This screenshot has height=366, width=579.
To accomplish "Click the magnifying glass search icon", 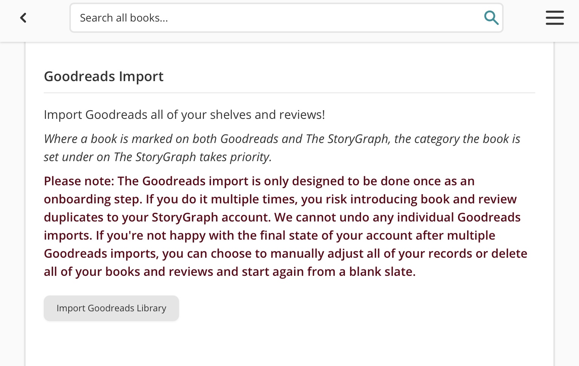I will (491, 18).
